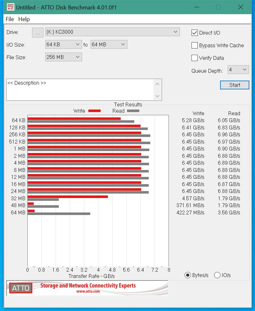255x311 pixels.
Task: Click the ATTO www.atto.com banner
Action: [87, 288]
